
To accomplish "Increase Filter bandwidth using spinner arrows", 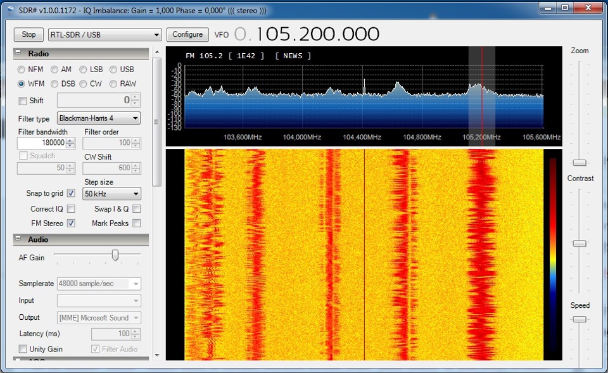I will tap(70, 141).
